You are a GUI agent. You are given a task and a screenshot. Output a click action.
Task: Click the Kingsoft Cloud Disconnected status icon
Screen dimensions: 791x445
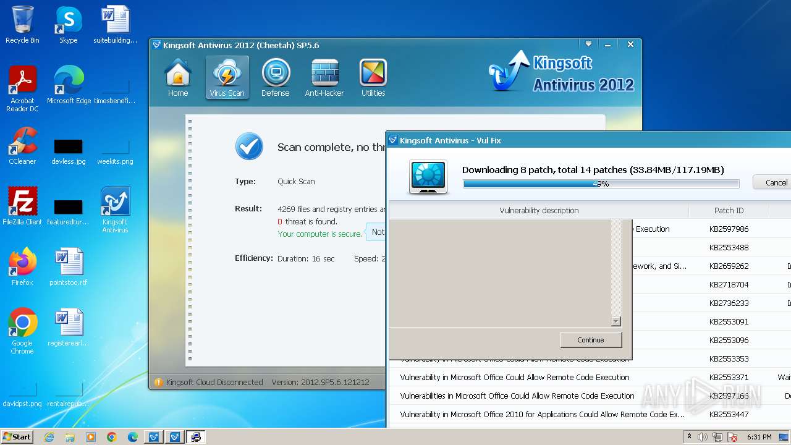pyautogui.click(x=158, y=382)
